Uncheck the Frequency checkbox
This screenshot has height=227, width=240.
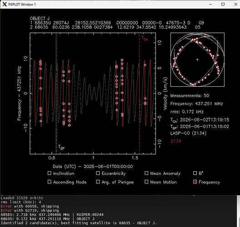click(195, 182)
